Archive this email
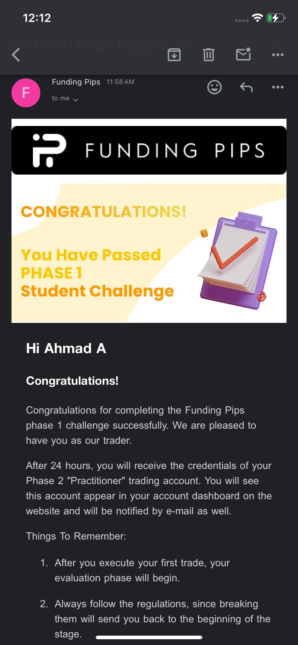The width and height of the screenshot is (298, 645). 174,55
